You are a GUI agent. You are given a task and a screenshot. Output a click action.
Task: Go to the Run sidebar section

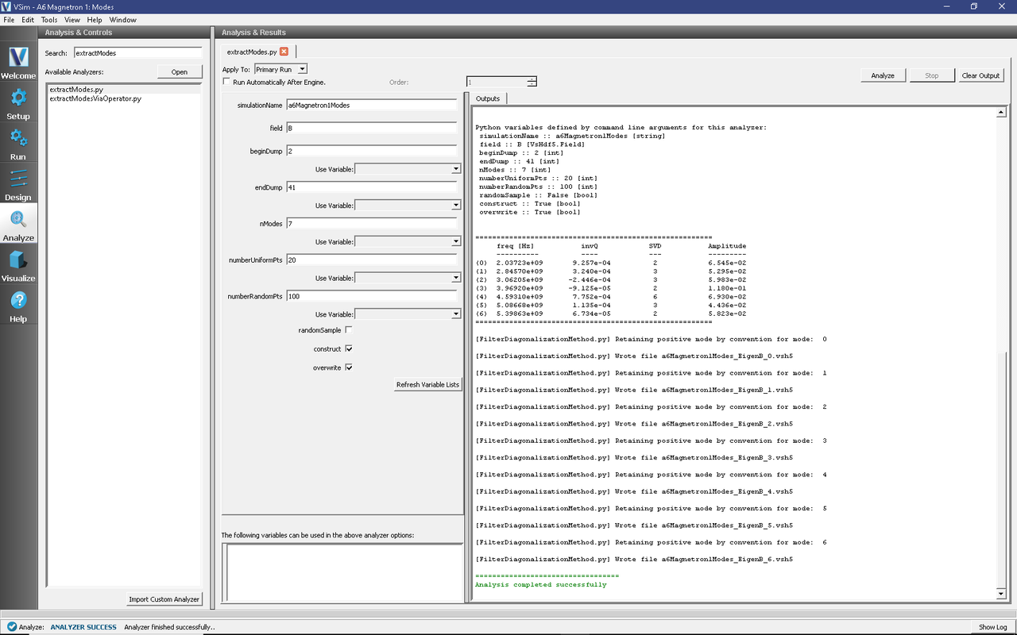tap(18, 144)
